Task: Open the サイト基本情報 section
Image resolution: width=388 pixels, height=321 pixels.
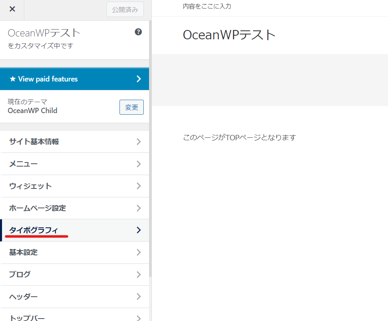Action: point(34,142)
